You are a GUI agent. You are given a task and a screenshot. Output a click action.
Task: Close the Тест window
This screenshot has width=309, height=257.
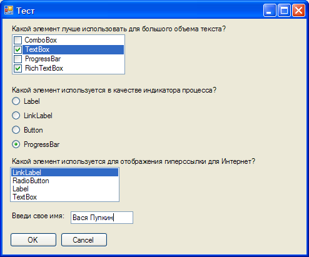(x=298, y=11)
